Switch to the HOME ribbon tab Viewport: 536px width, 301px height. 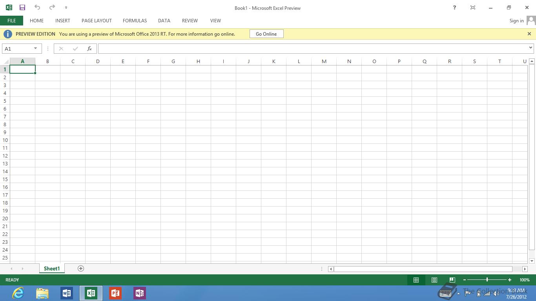(x=36, y=20)
